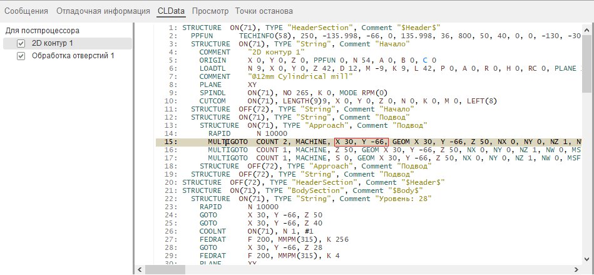Switch to the Отладочная информация tab
594x275 pixels.
pos(103,11)
